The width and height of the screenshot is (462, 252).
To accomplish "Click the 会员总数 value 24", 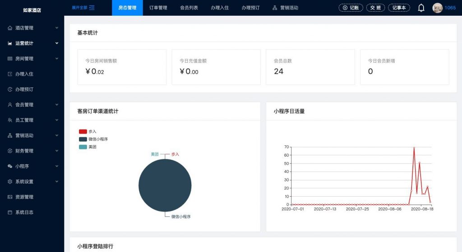I will coord(278,72).
